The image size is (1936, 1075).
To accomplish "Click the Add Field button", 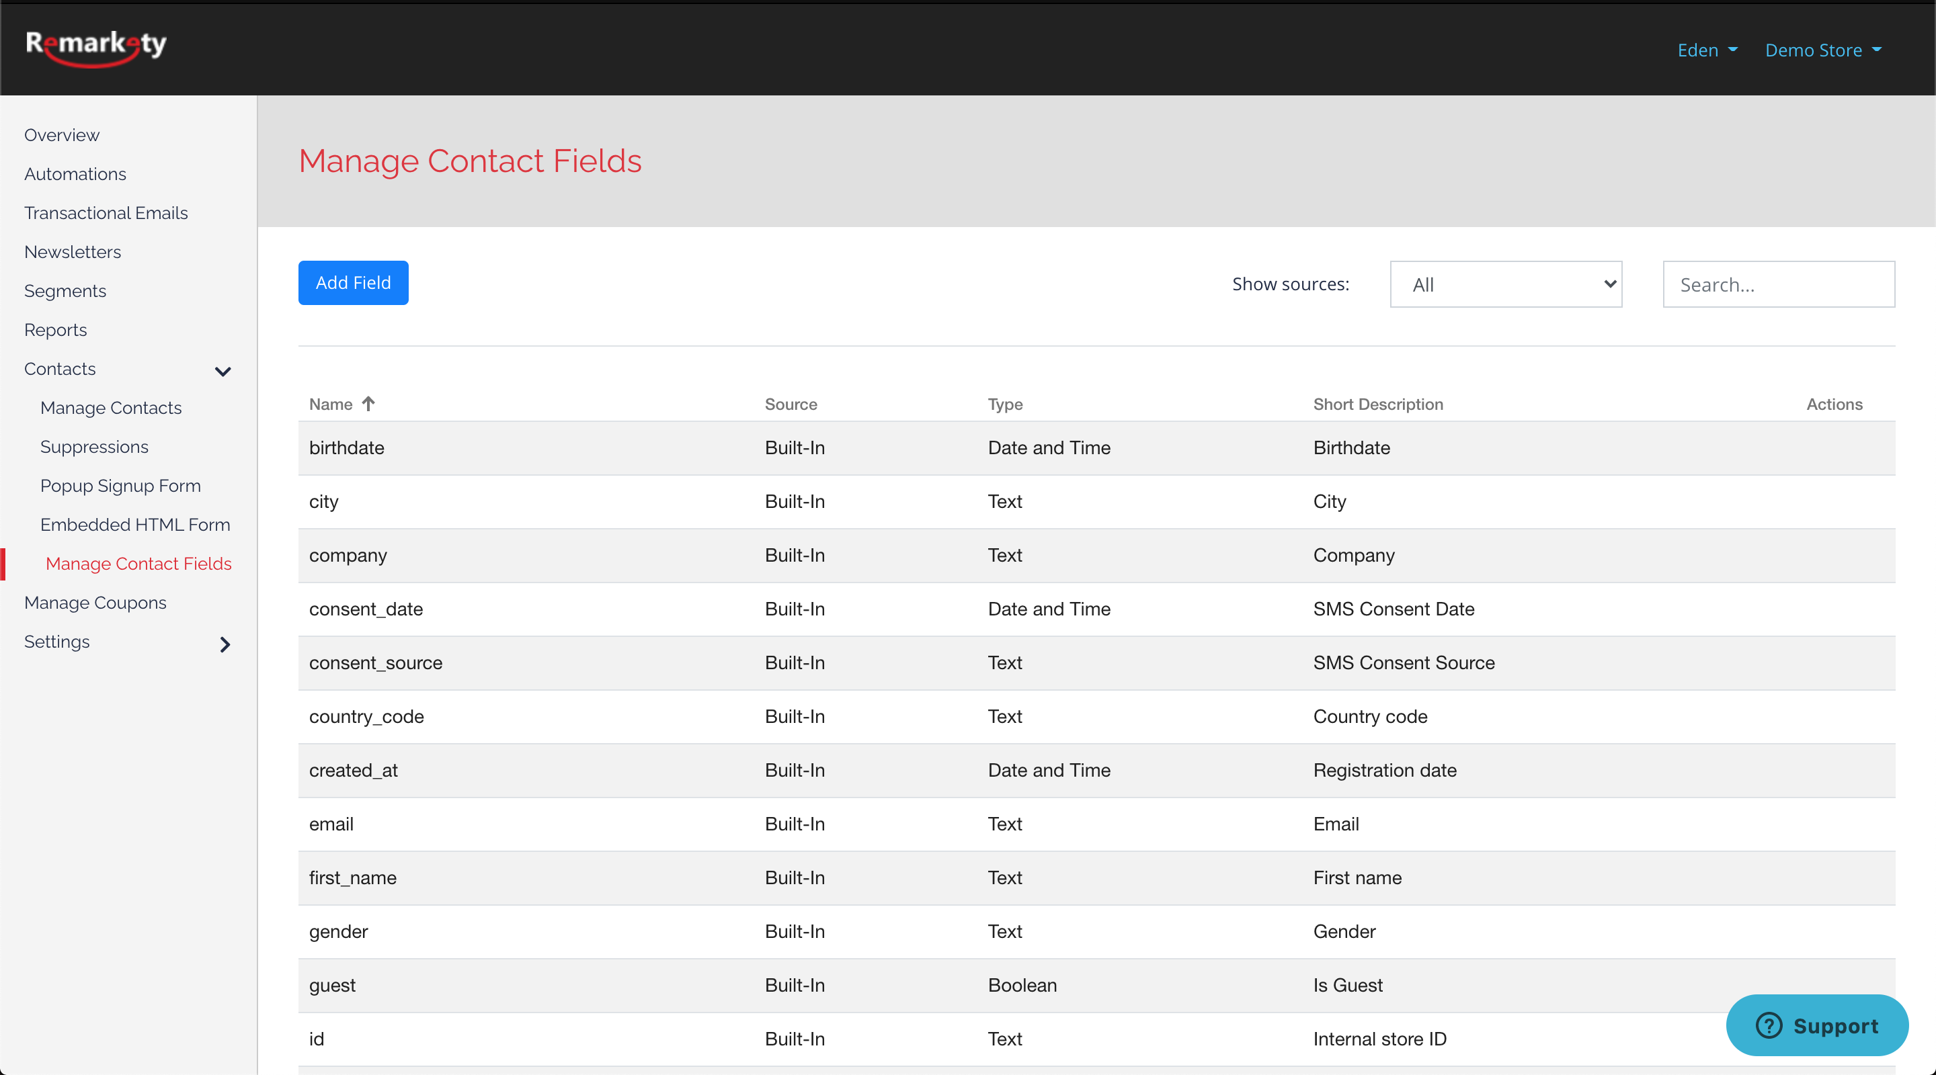I will click(353, 282).
